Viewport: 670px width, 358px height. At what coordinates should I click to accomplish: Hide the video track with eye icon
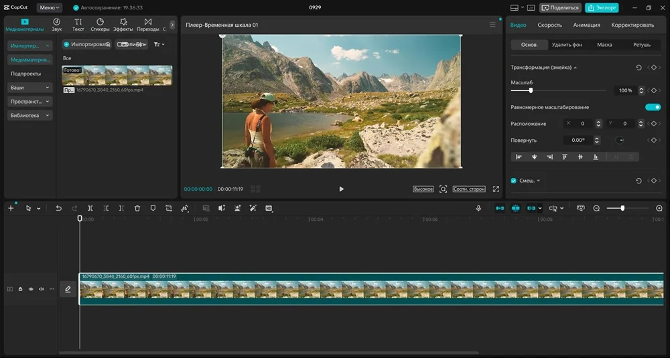pyautogui.click(x=31, y=289)
